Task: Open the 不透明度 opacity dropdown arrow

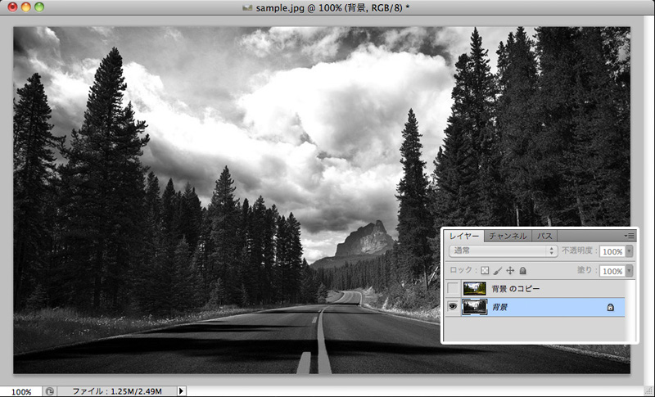Action: pos(629,251)
